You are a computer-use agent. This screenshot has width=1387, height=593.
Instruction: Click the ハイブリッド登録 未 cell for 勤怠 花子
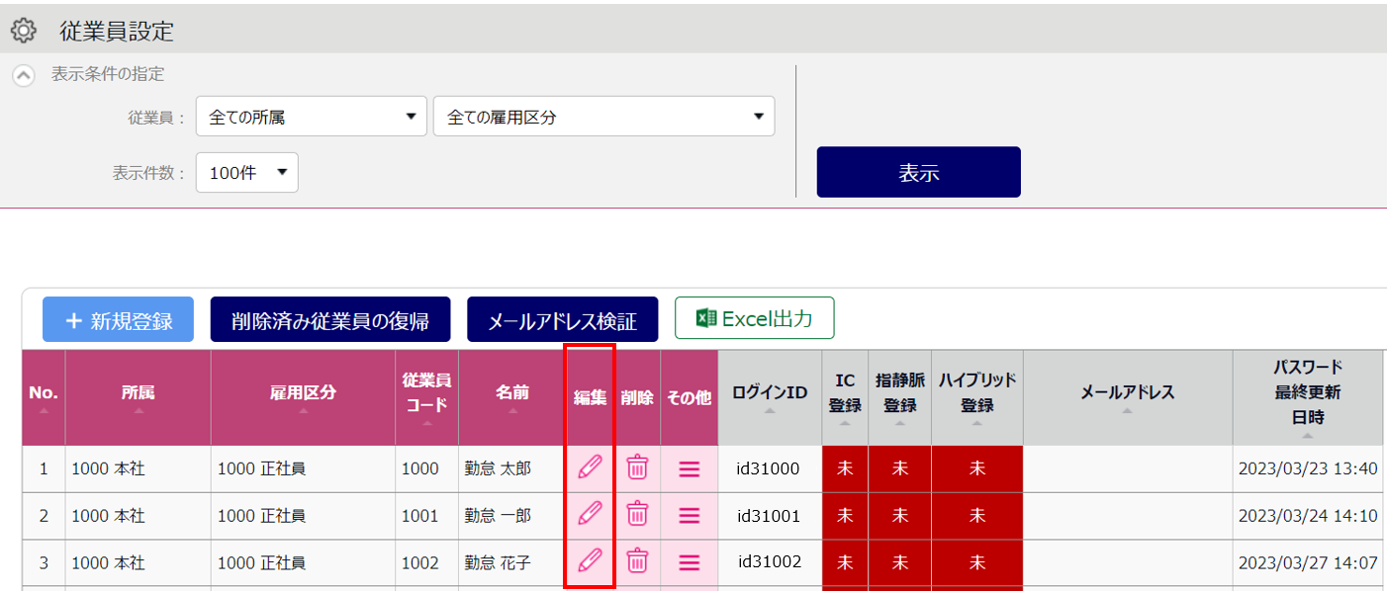click(x=977, y=562)
